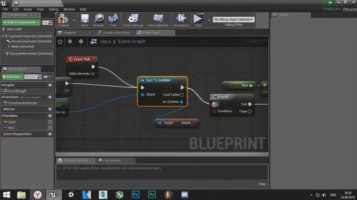
Task: Click Attack output pin
Action: click(x=194, y=123)
